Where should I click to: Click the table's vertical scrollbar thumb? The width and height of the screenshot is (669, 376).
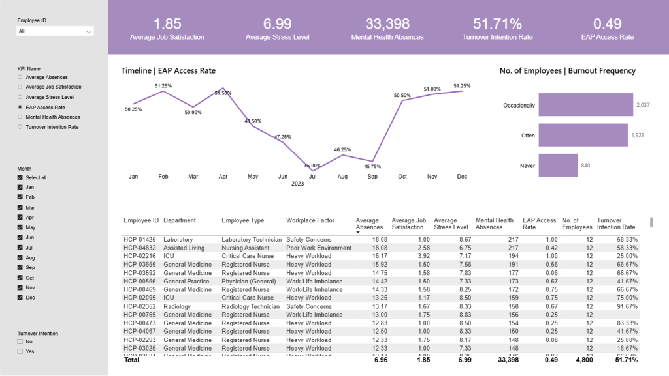pyautogui.click(x=651, y=223)
